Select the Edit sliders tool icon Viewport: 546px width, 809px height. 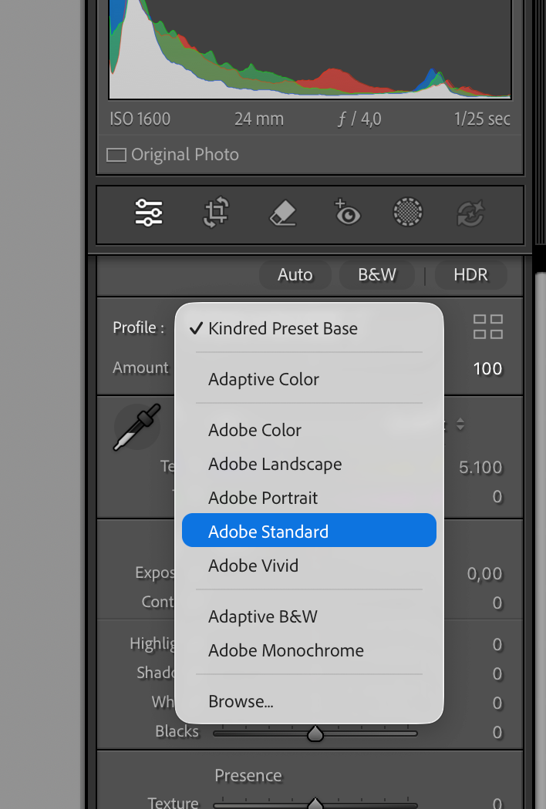(149, 212)
